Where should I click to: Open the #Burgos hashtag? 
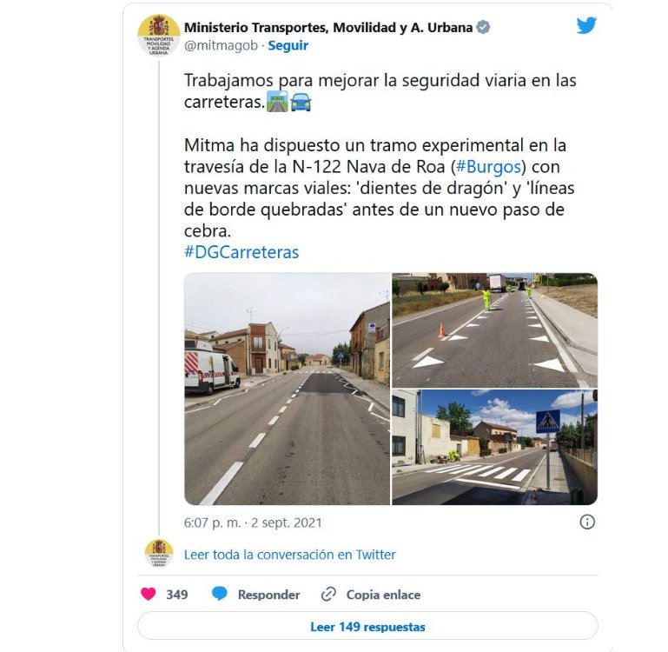click(489, 167)
